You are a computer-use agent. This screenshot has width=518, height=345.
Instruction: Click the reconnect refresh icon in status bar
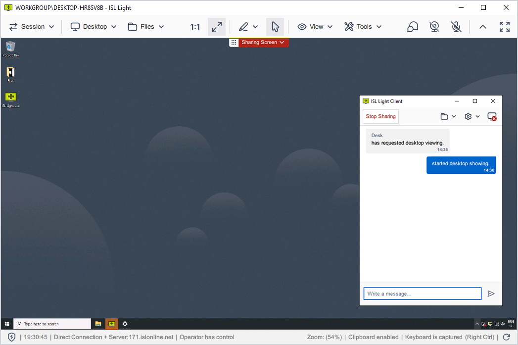click(506, 337)
